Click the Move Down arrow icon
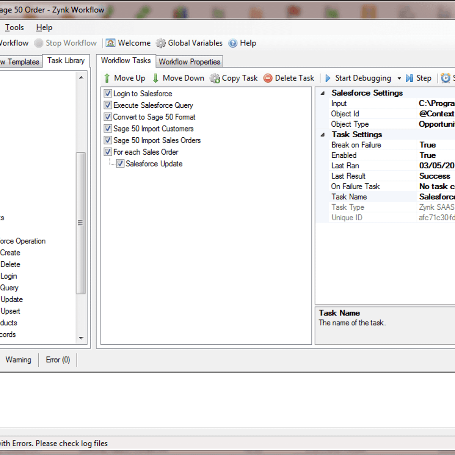Screen dimensions: 455x455 155,78
